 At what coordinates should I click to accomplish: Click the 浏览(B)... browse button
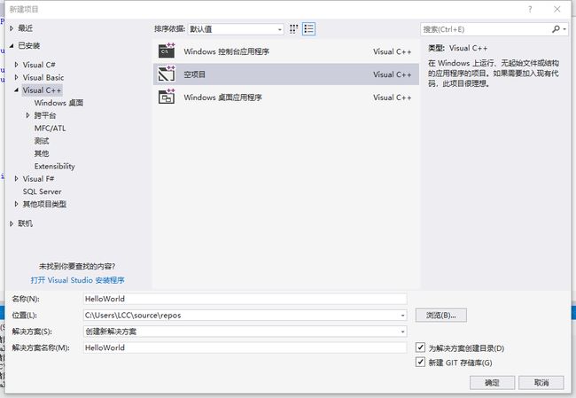click(x=440, y=315)
